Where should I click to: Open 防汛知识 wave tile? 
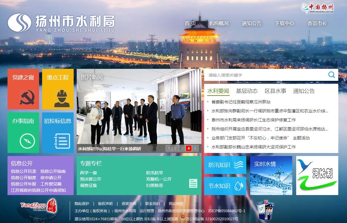225,165
